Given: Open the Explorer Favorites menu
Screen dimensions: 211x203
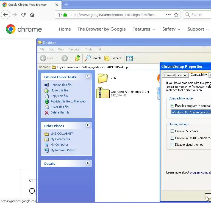Looking at the screenshot, I should pyautogui.click(x=74, y=49).
